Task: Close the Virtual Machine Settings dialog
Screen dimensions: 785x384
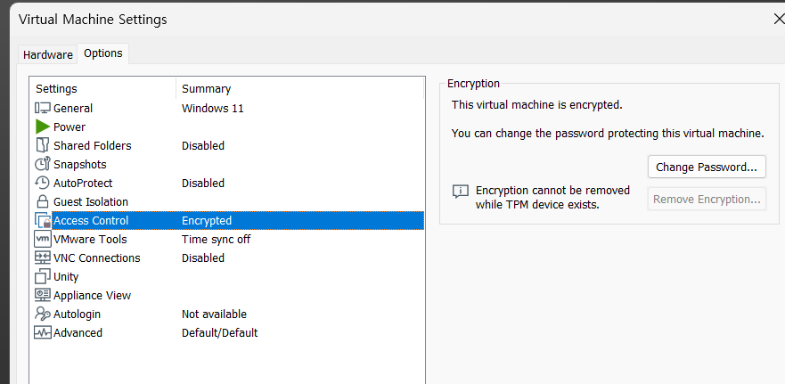Action: pyautogui.click(x=779, y=20)
